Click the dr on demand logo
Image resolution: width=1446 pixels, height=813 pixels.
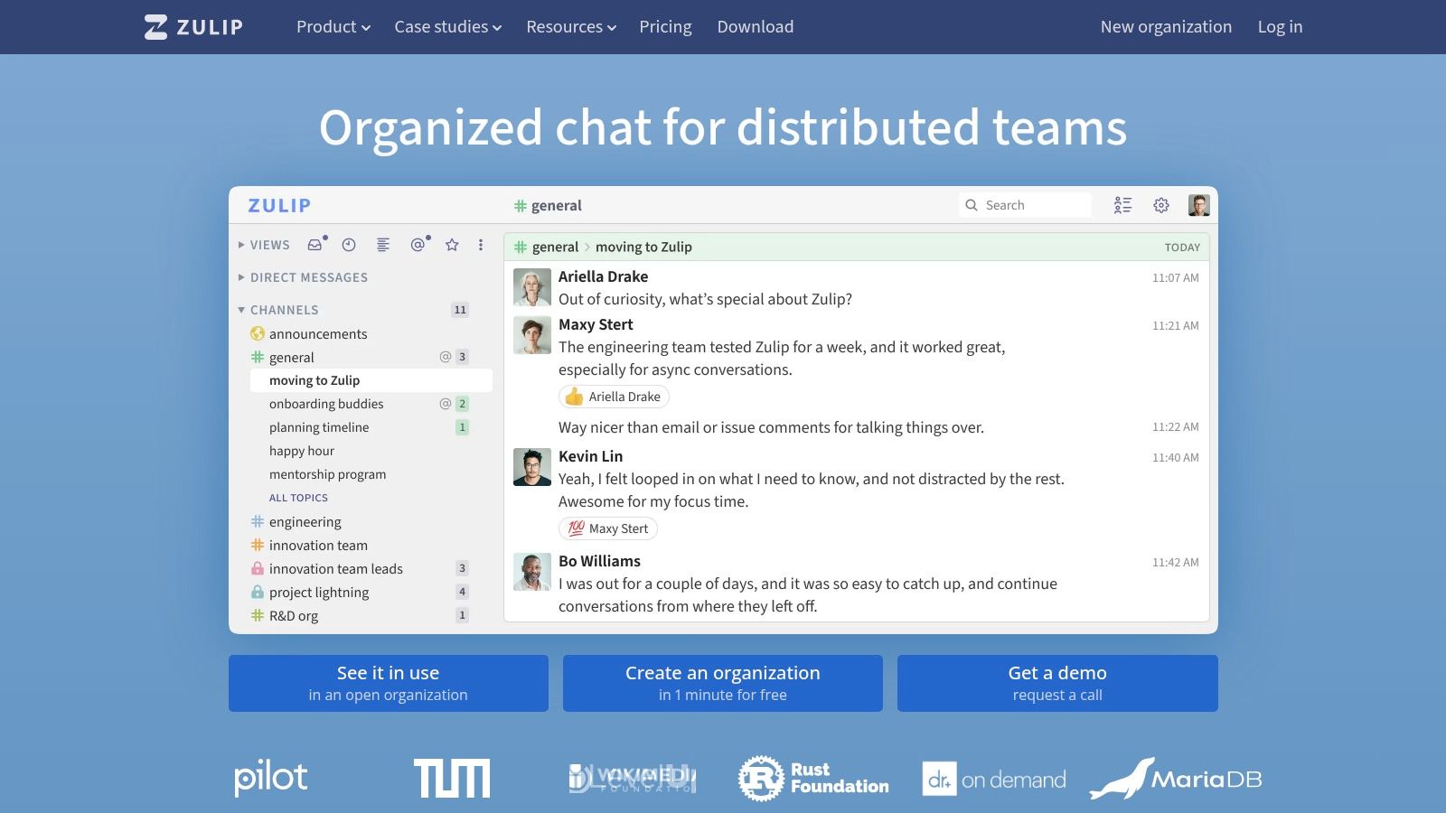[x=994, y=779]
